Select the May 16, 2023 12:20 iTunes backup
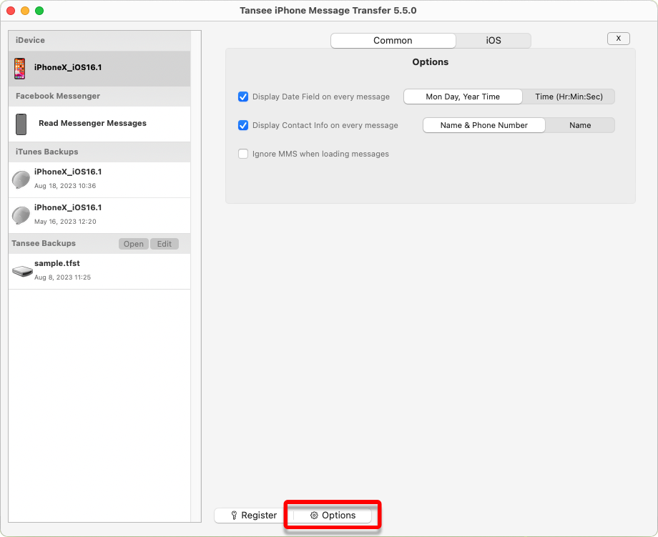Viewport: 658px width, 537px height. [x=99, y=215]
